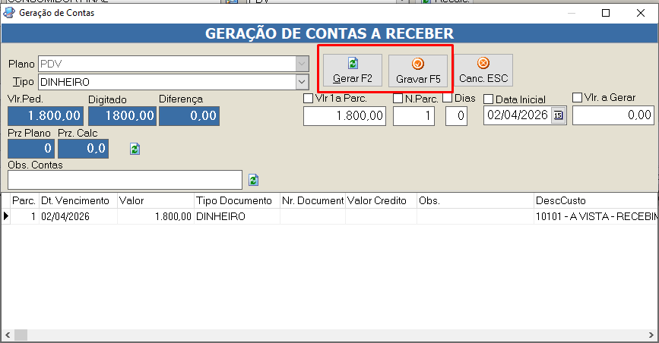The height and width of the screenshot is (343, 659).
Task: Enable the Vlr. a Gerar checkbox
Action: coord(578,97)
